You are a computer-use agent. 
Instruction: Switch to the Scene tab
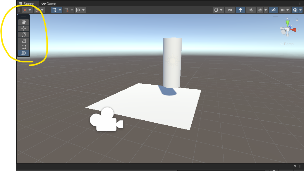(x=27, y=4)
